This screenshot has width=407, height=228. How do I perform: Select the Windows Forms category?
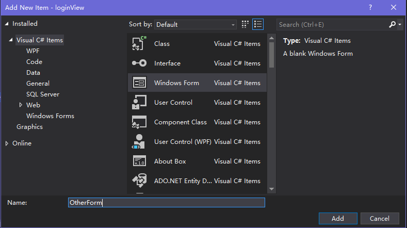[51, 116]
